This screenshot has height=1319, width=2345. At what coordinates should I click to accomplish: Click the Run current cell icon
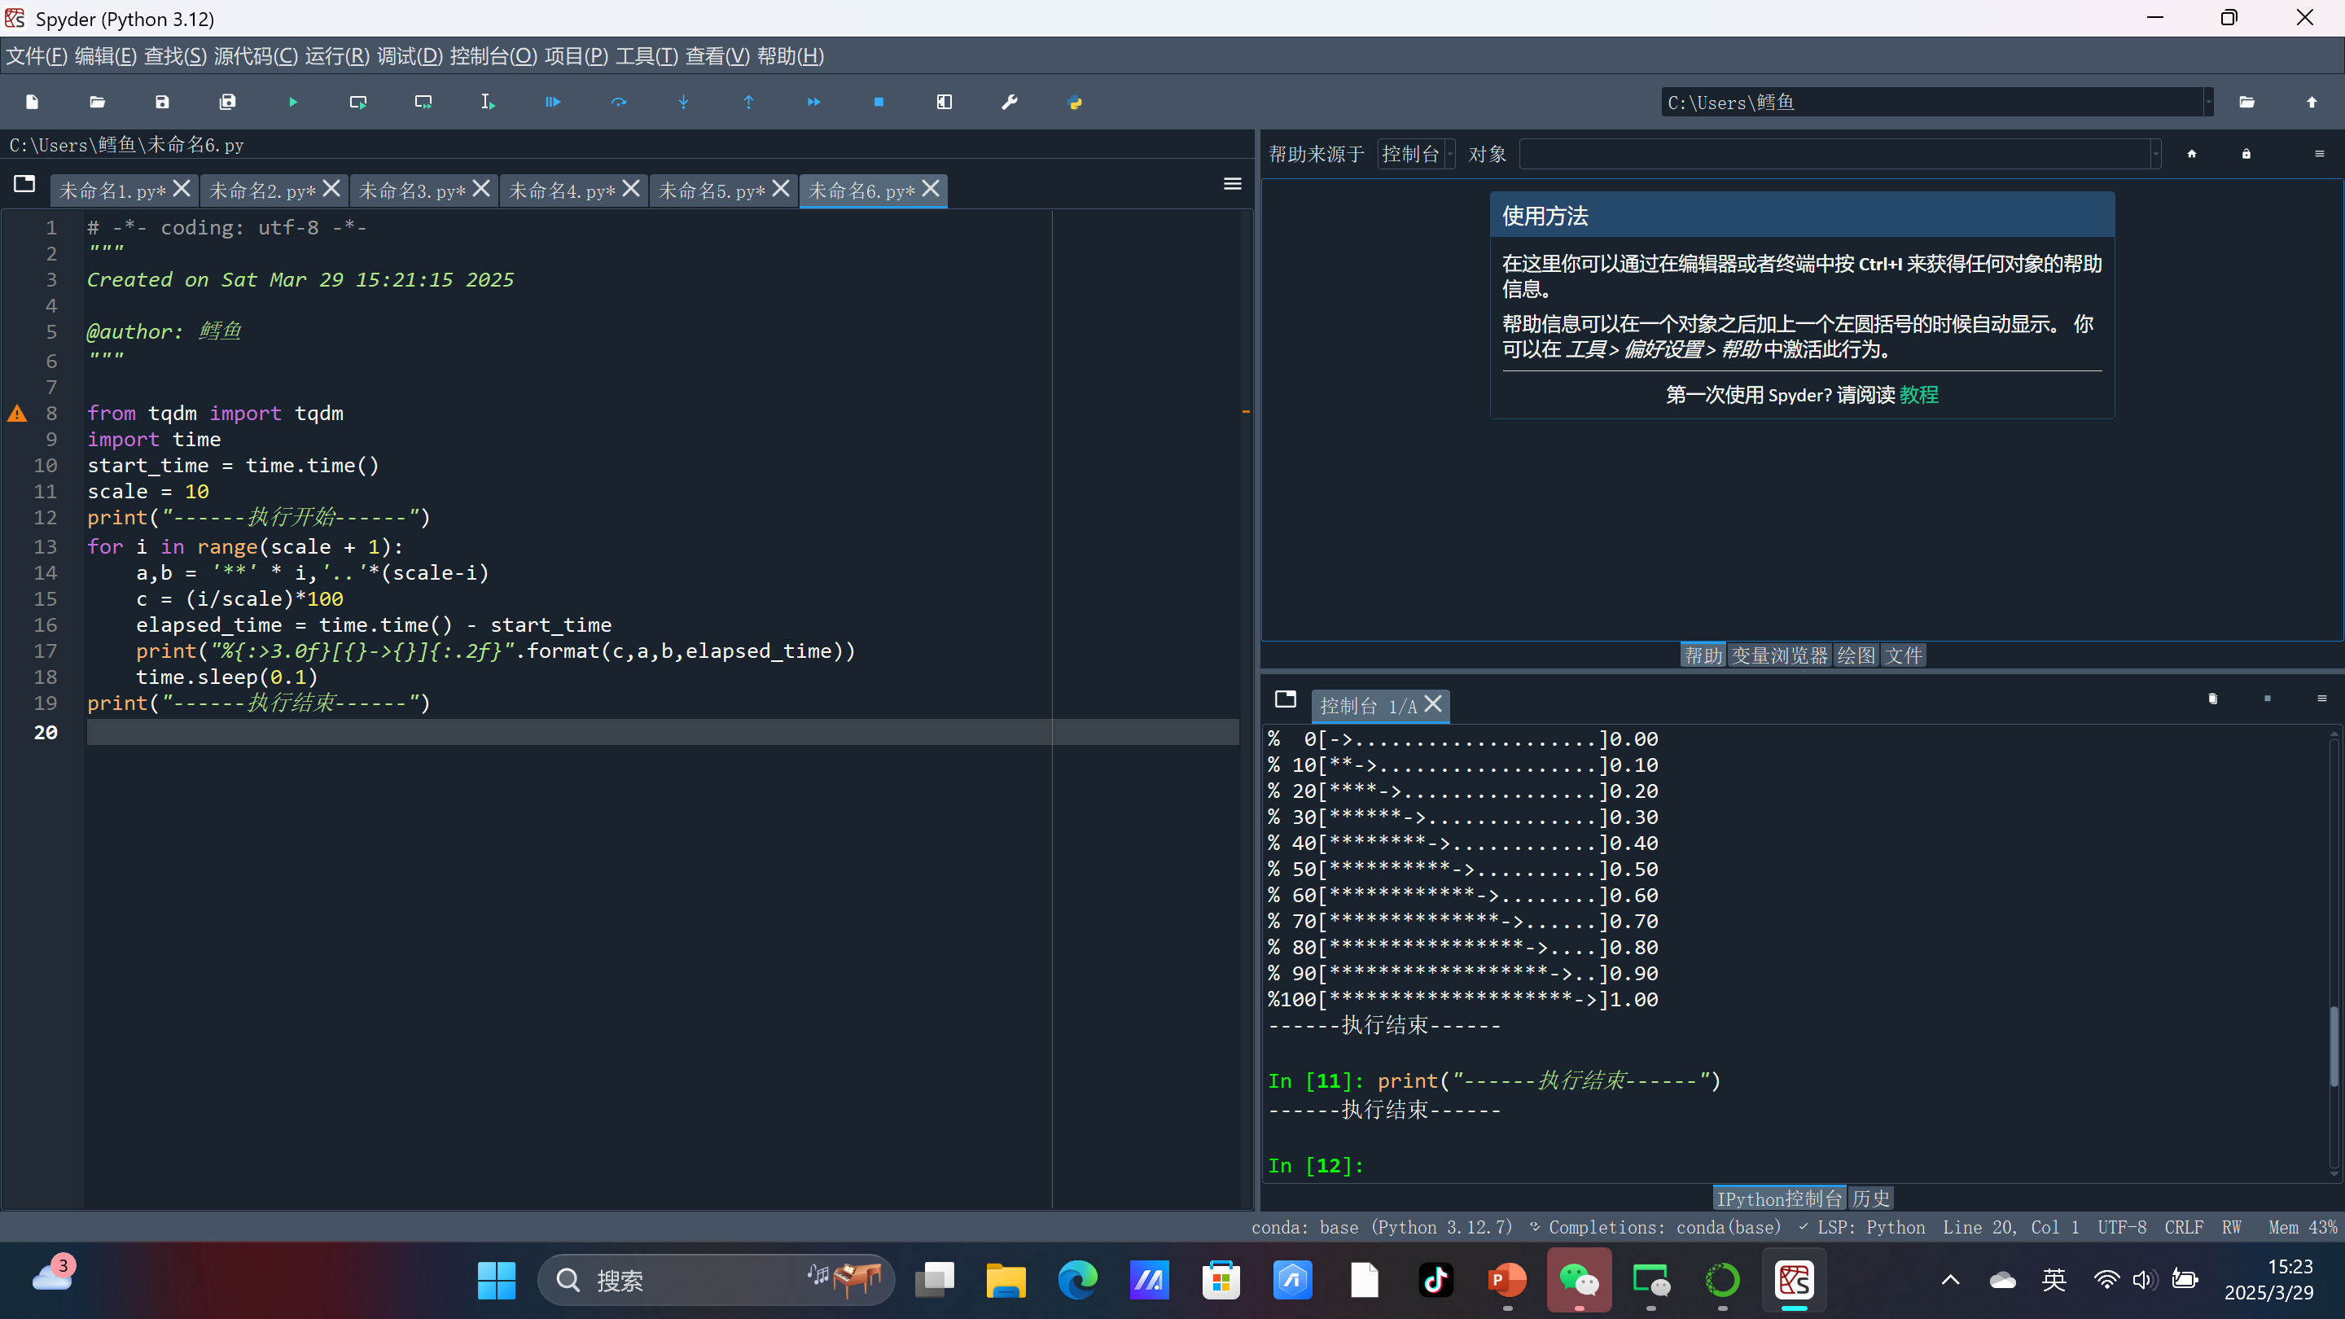357,102
